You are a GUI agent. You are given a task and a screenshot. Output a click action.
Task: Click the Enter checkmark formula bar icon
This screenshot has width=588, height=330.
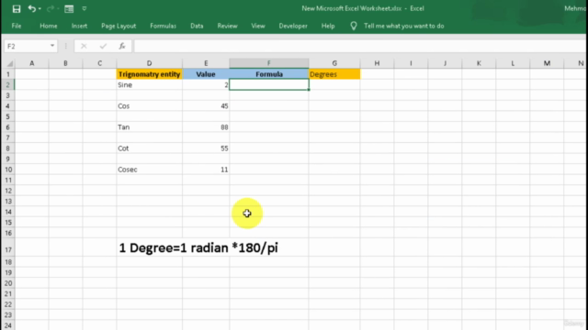(103, 46)
